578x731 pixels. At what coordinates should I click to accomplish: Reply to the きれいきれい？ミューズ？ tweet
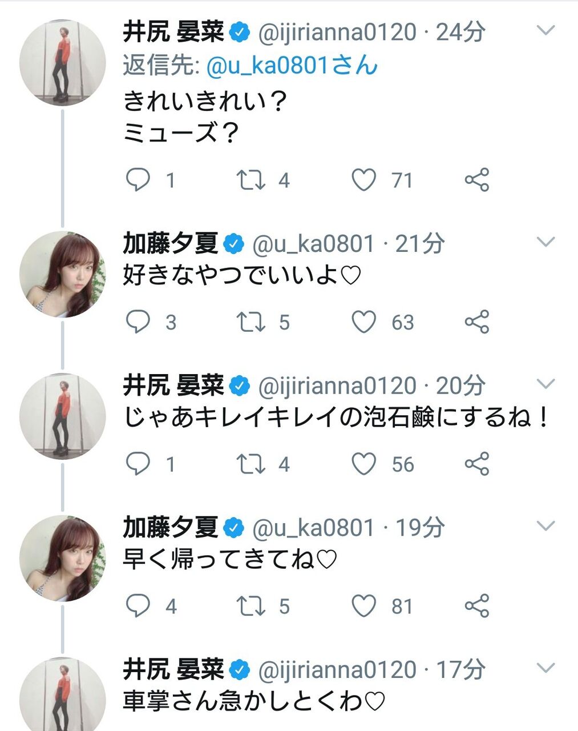click(x=138, y=180)
